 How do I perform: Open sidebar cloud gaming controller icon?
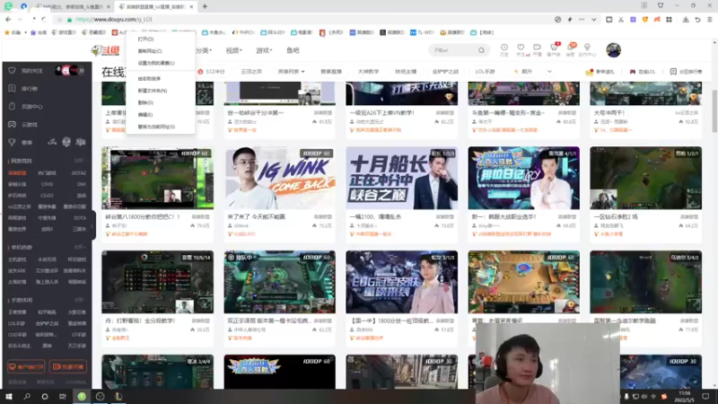click(x=12, y=124)
